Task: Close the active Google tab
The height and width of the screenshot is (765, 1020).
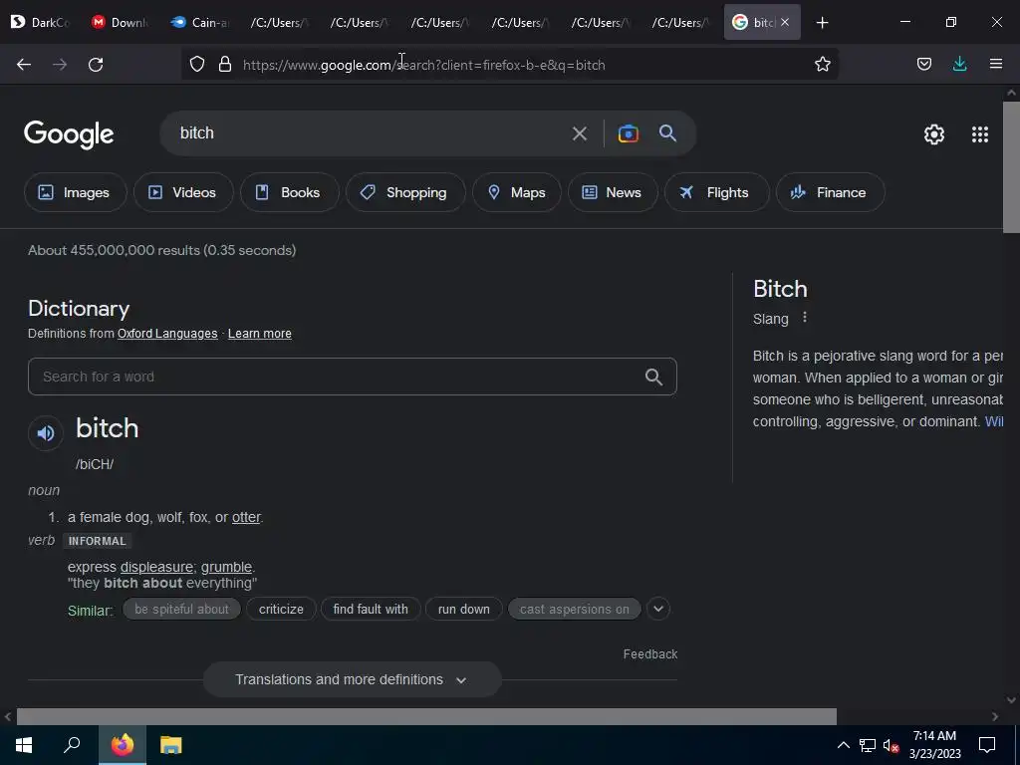Action: (785, 22)
